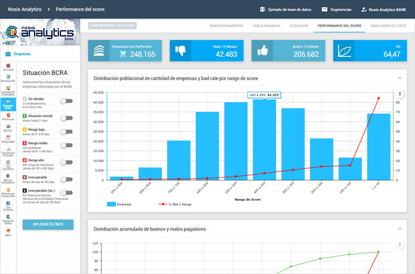Open the Empresas section link
The image size is (415, 274).
(22, 54)
